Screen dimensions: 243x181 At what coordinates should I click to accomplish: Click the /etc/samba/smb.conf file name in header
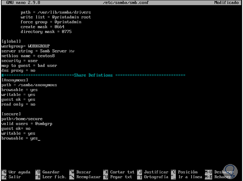tap(126, 2)
